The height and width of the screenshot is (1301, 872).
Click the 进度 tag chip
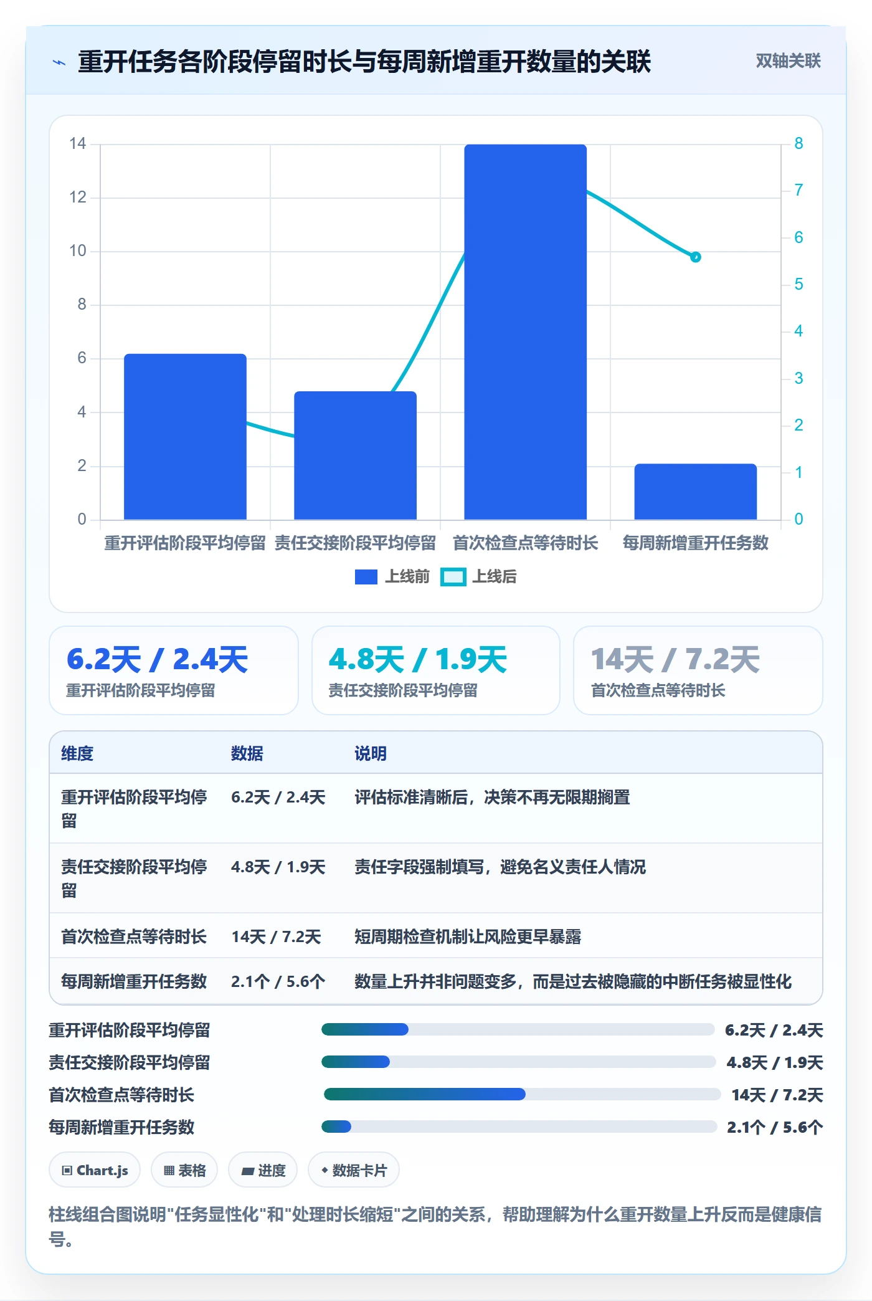[x=263, y=1170]
